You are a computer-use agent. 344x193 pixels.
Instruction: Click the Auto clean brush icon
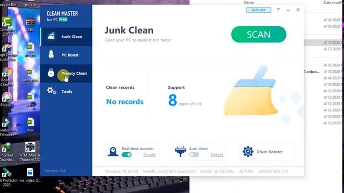[x=181, y=151]
